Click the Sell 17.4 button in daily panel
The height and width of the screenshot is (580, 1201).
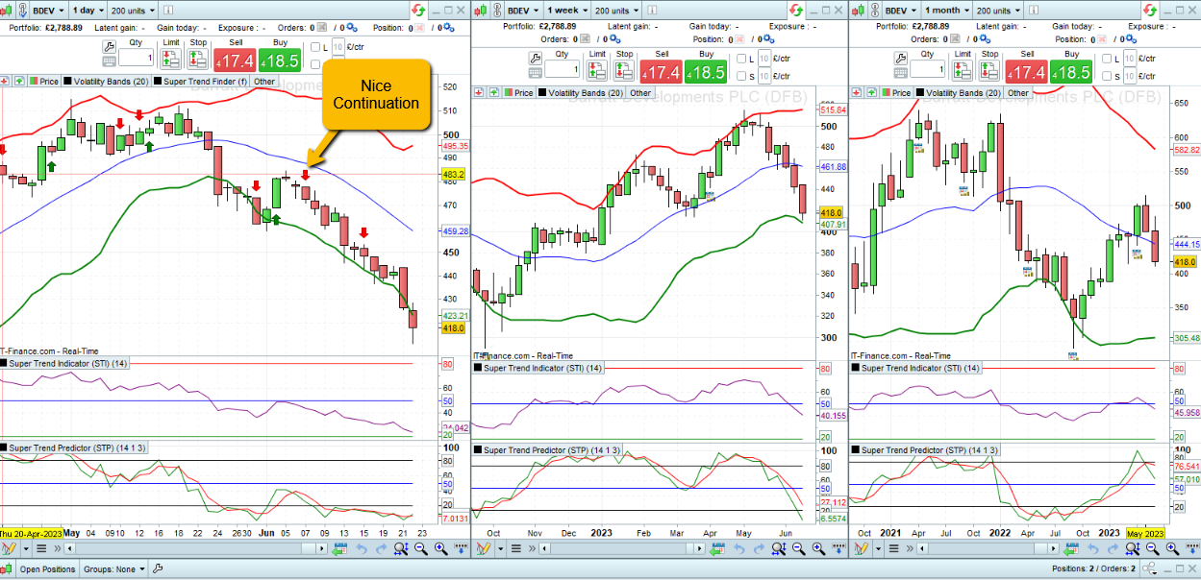pyautogui.click(x=235, y=60)
